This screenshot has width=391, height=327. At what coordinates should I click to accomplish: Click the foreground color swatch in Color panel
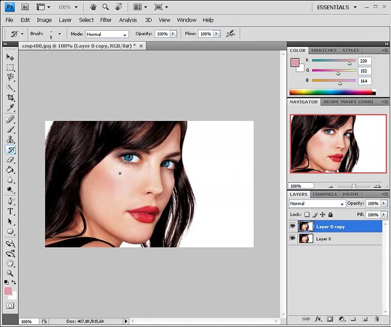pos(294,62)
